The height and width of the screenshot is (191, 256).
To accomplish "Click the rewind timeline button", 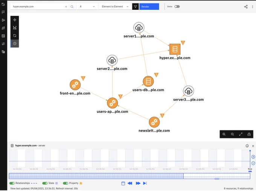I will pos(130,183).
